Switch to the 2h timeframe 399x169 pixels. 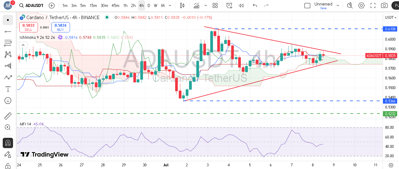tap(133, 5)
